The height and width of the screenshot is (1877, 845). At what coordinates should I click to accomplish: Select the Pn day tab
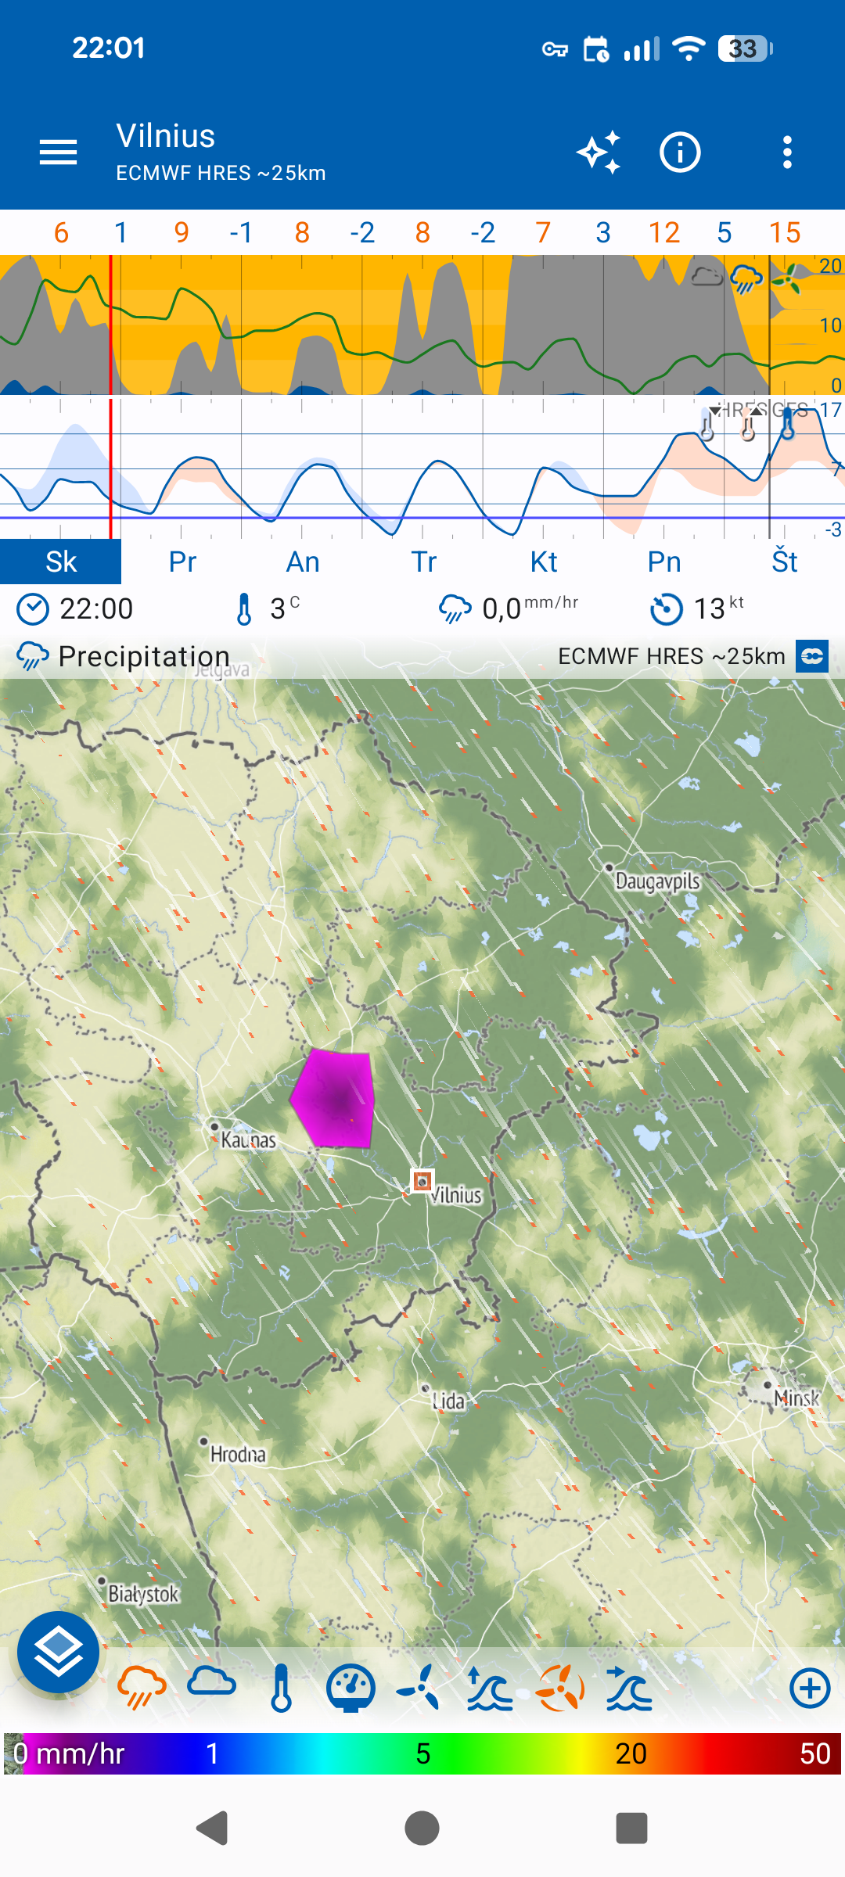[664, 562]
